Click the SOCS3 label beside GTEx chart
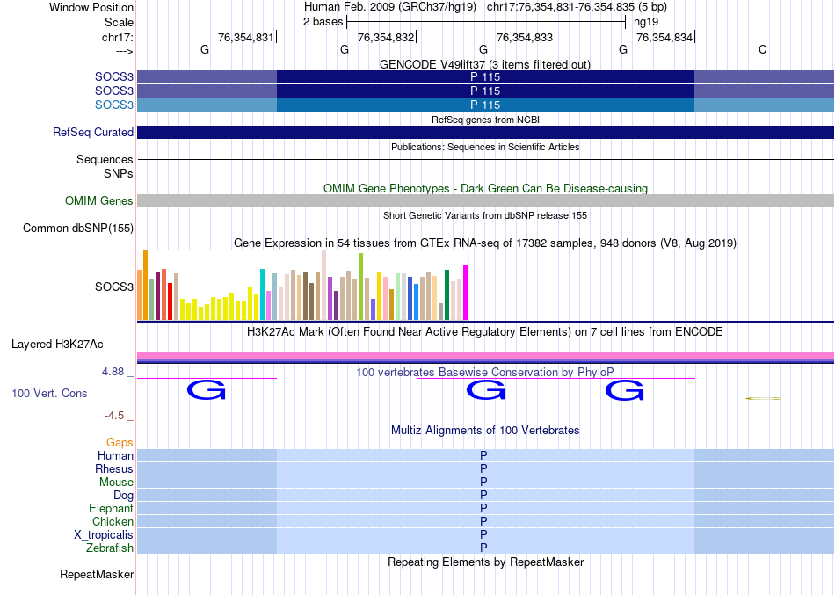835x595 pixels. 114,287
